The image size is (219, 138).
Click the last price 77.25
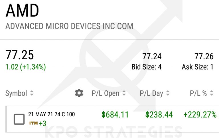click(20, 55)
